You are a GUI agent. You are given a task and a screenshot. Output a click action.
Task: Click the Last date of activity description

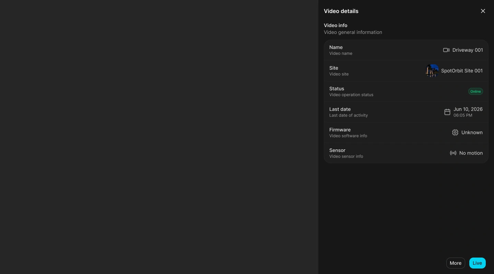(x=349, y=115)
